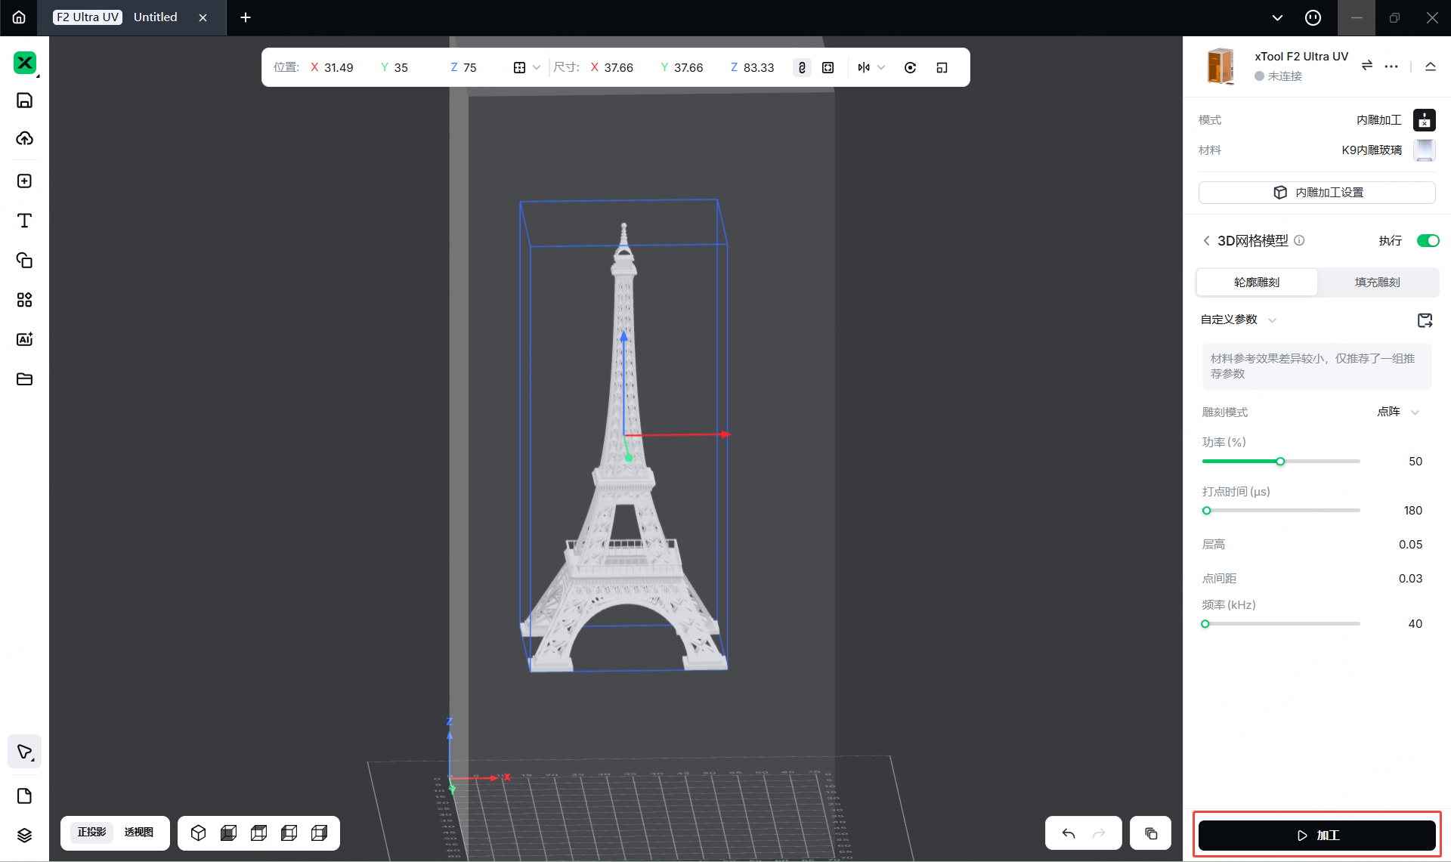Select the isometric cube view icon
1451x862 pixels.
[x=198, y=833]
